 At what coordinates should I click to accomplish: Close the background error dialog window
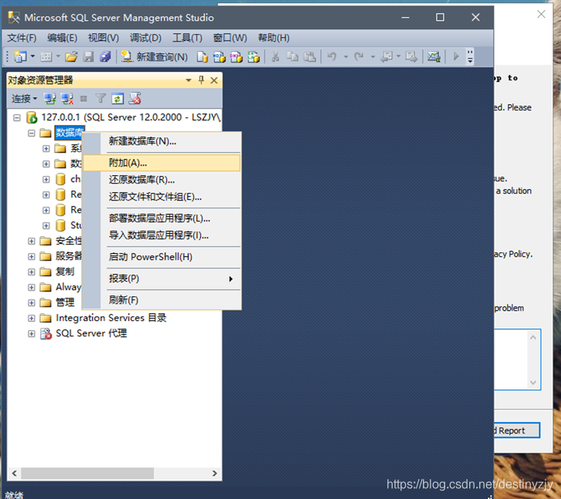coord(541,15)
